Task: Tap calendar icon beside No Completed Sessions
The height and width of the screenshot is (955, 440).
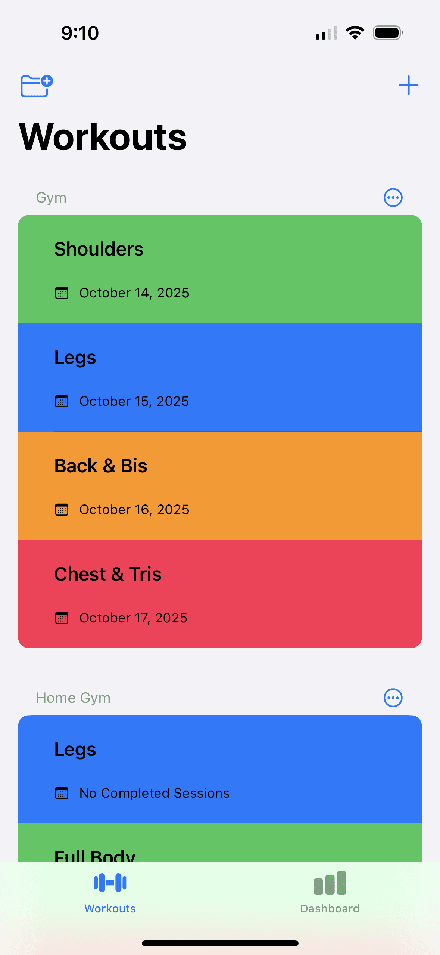Action: click(62, 793)
